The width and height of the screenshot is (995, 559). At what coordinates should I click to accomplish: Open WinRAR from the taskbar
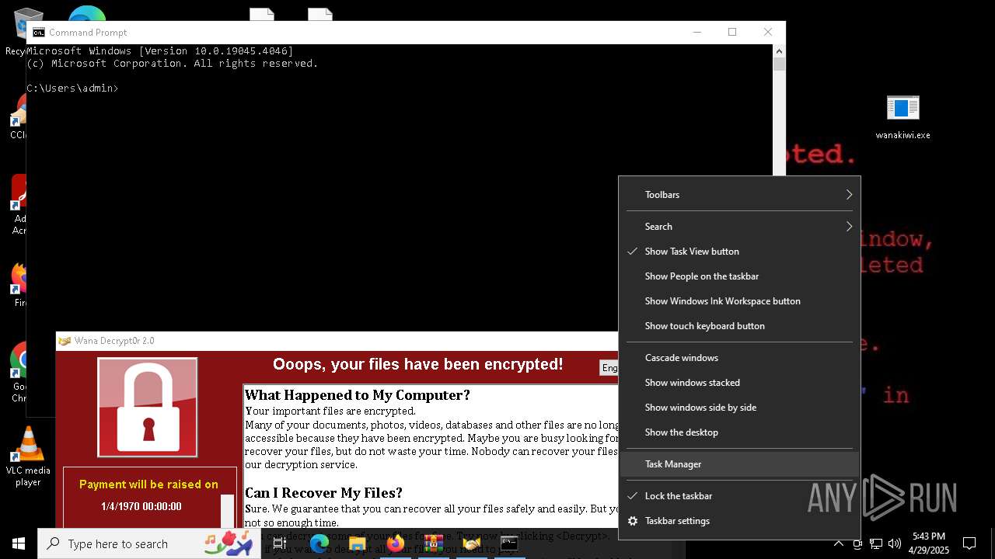pos(434,543)
